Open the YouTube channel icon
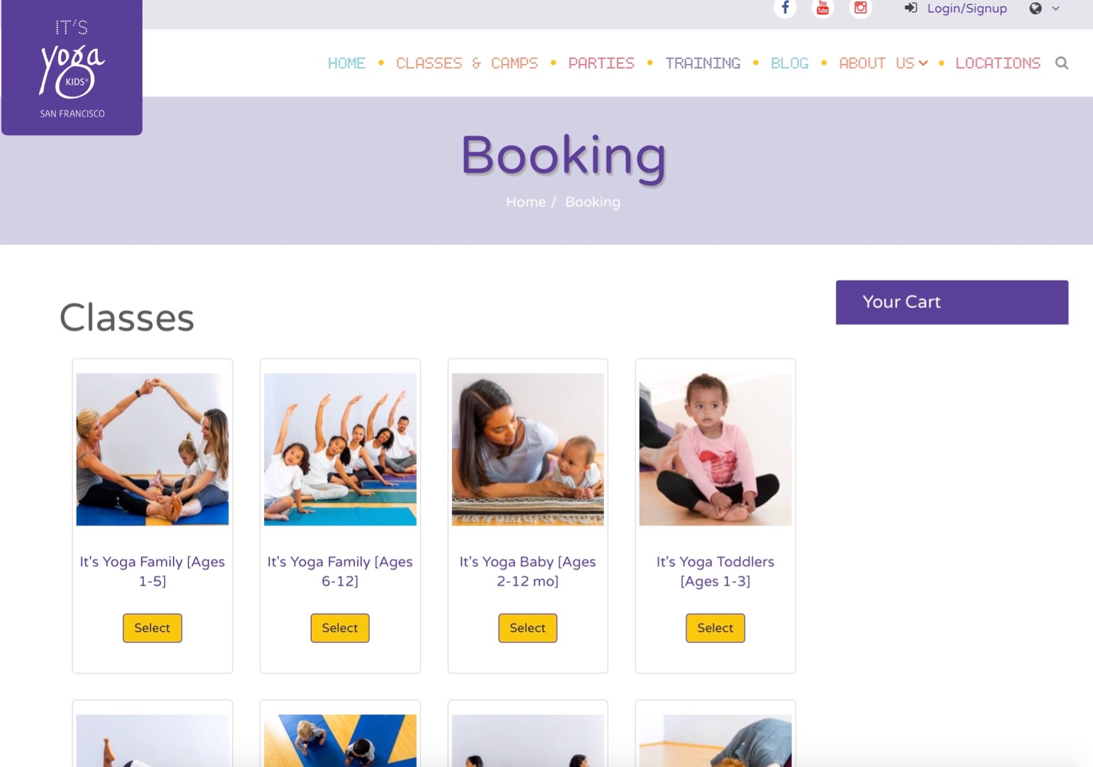The image size is (1093, 767). 823,9
